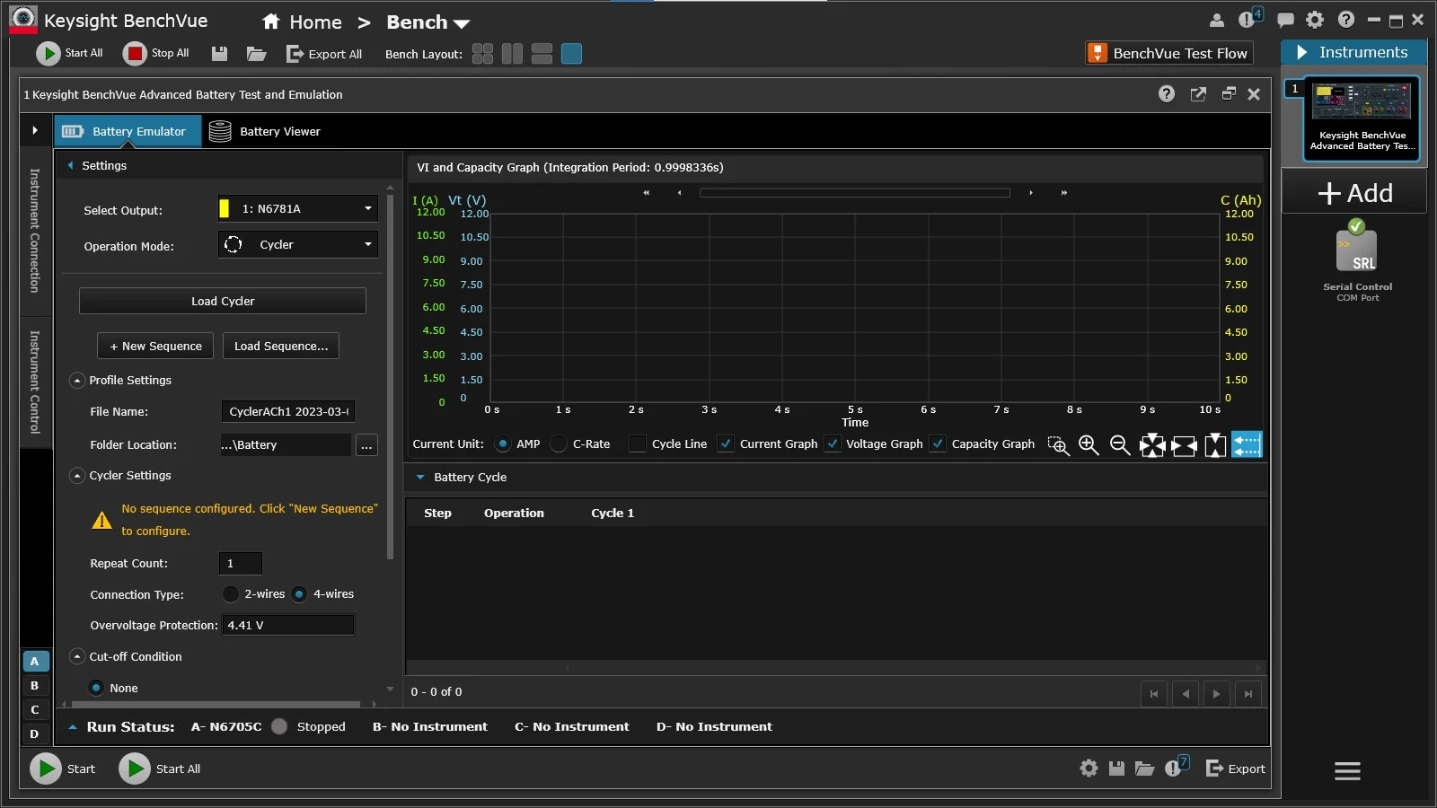Open BenchVue Test Flow

[x=1169, y=53]
